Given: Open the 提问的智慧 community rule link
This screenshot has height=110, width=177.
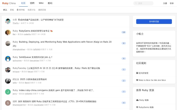Looking at the screenshot, I should point(143,73).
